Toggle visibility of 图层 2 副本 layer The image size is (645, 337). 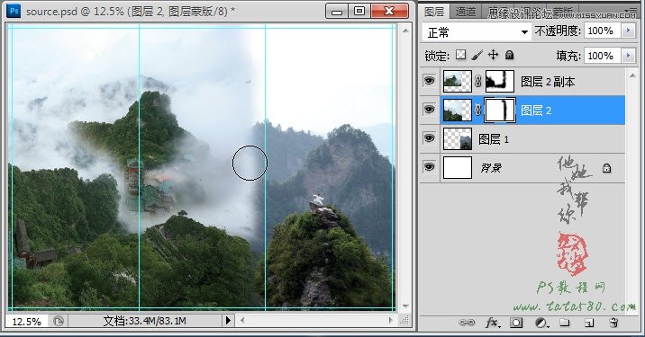click(429, 81)
